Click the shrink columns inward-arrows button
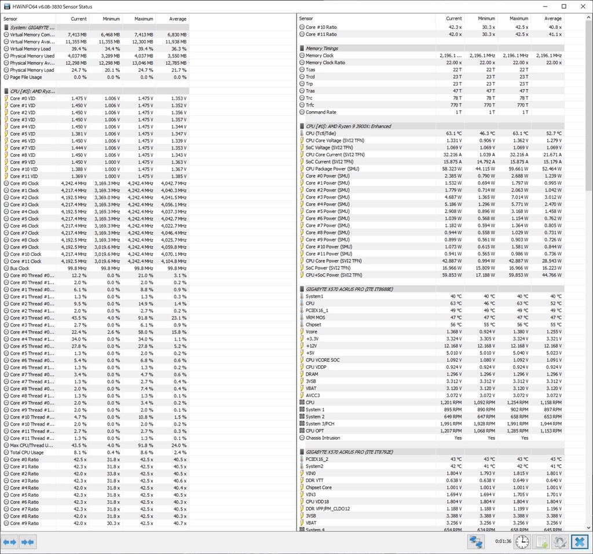The image size is (593, 554). coord(27,542)
